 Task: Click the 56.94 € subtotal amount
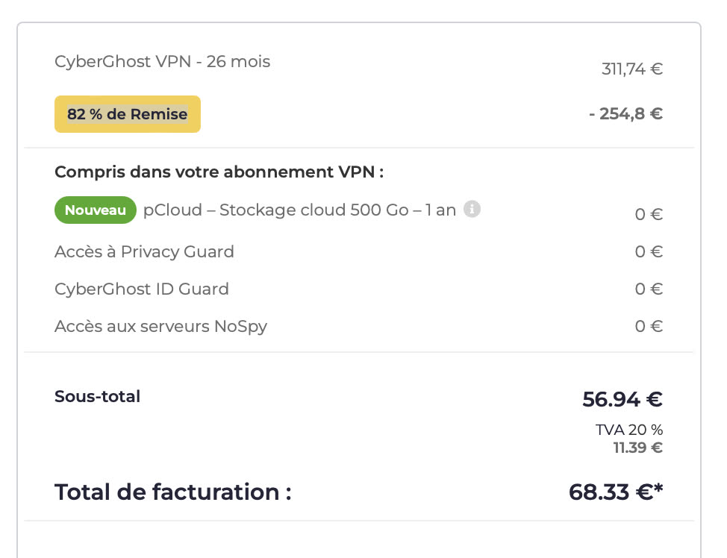623,400
